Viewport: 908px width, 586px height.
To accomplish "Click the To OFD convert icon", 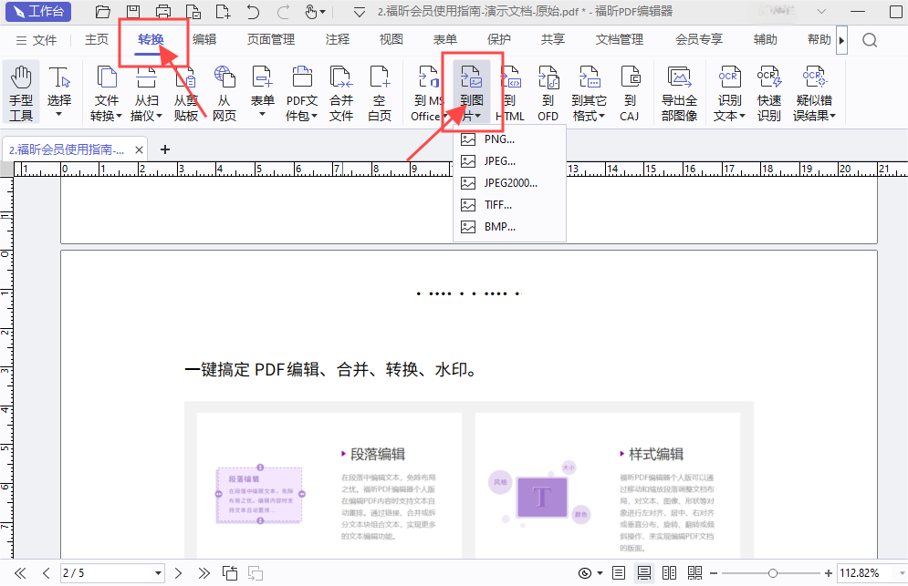I will (x=548, y=92).
